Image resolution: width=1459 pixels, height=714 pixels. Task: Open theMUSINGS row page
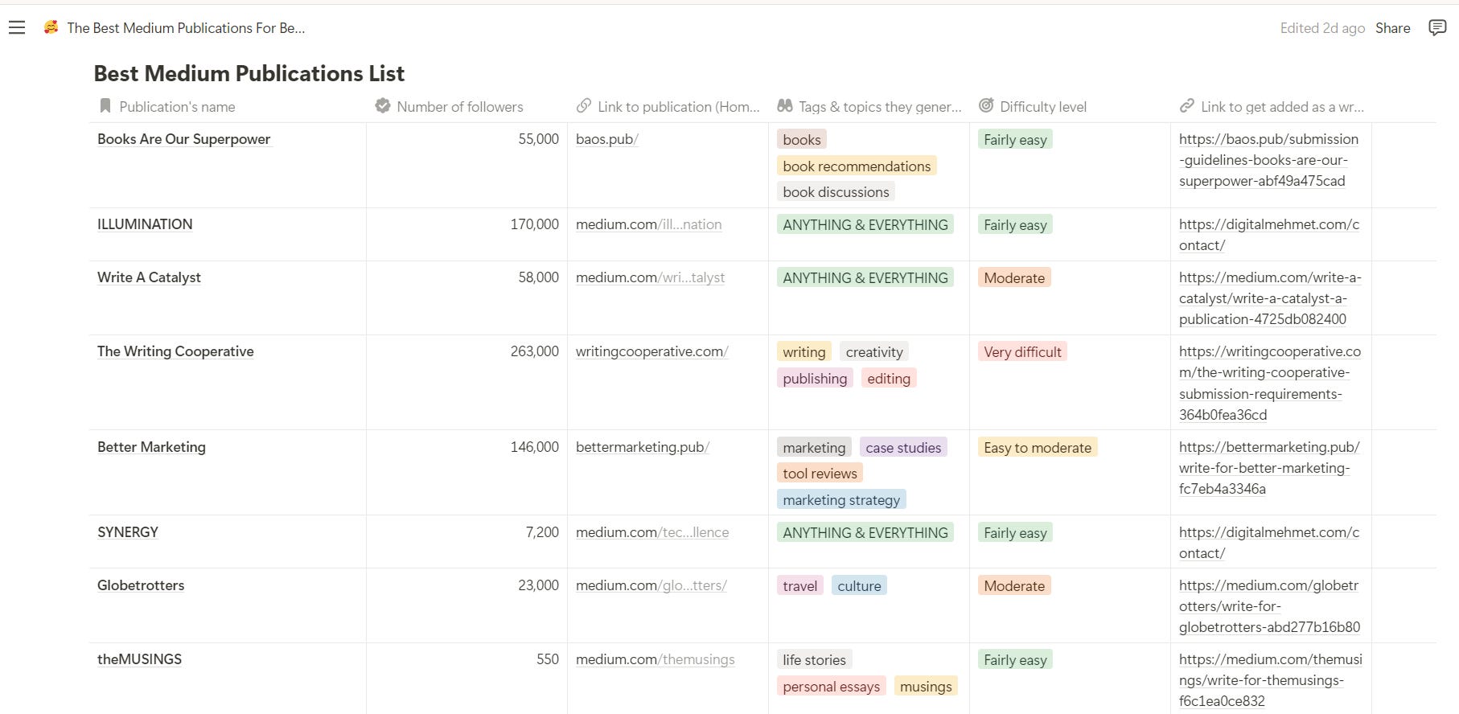pos(139,659)
